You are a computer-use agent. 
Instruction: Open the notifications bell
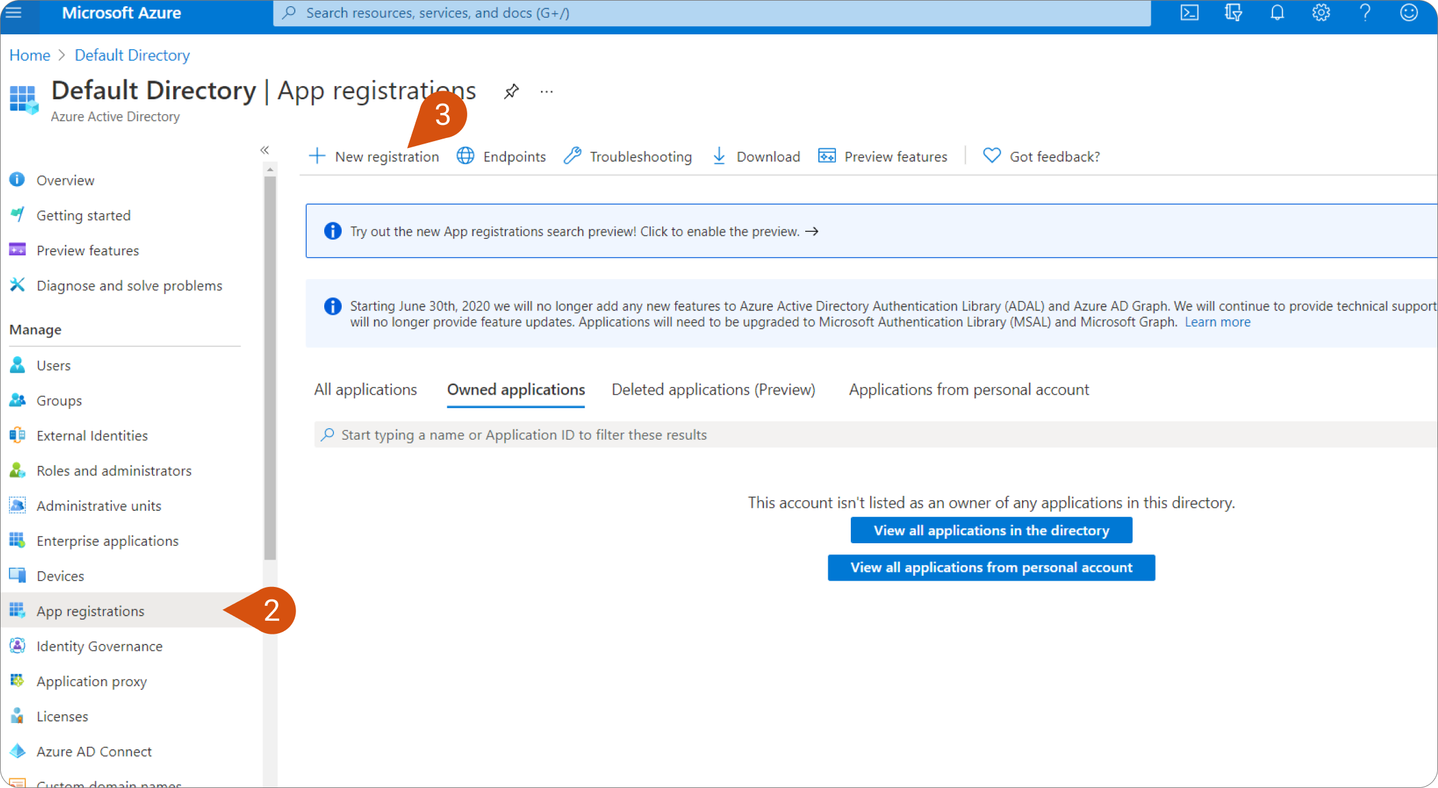[x=1277, y=13]
